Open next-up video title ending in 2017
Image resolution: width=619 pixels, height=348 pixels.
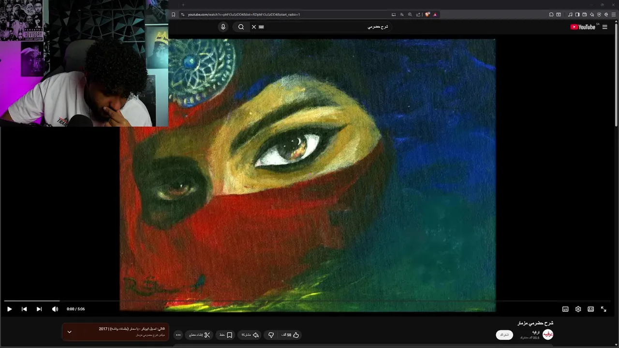point(132,329)
